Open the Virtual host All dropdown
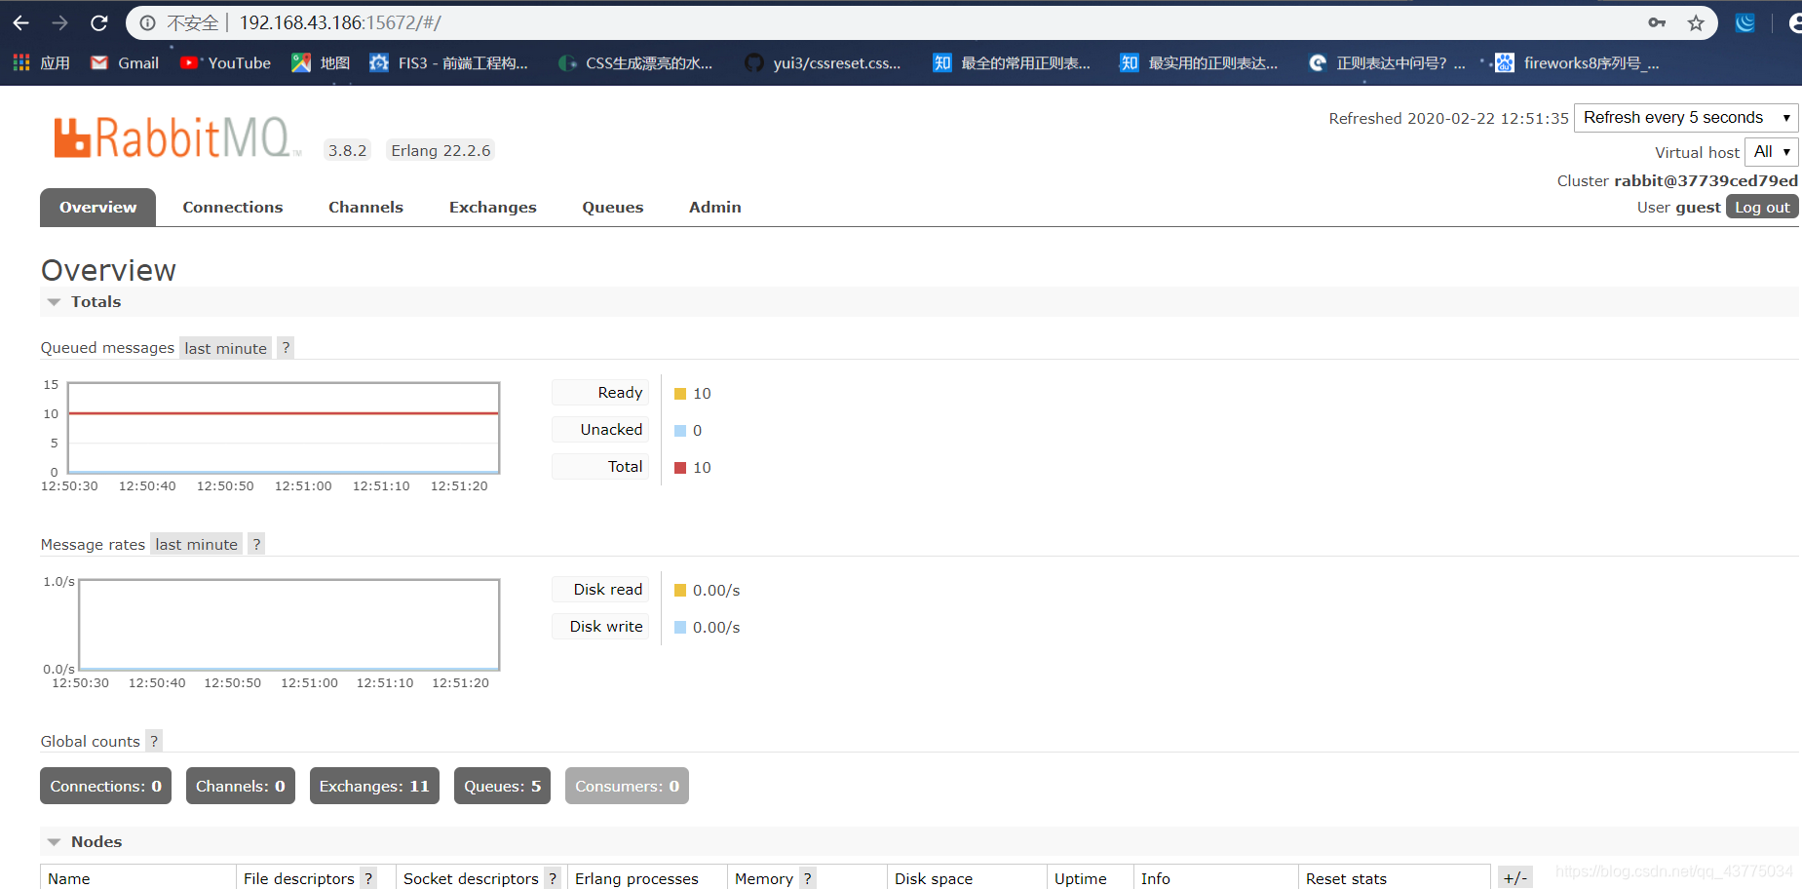This screenshot has height=889, width=1802. (x=1771, y=151)
